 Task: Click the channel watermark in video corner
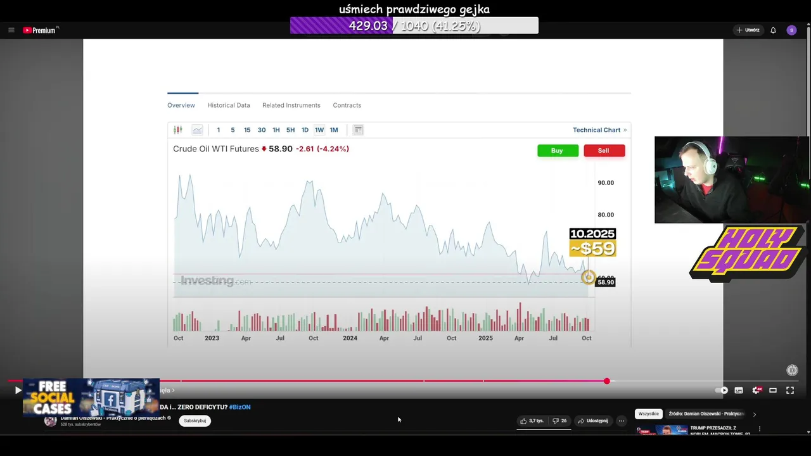click(x=791, y=370)
